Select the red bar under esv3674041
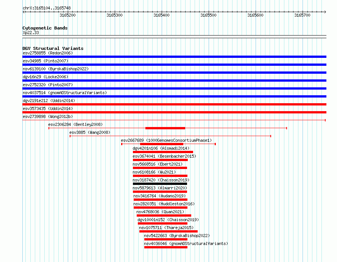337x262 pixels. click(160, 160)
